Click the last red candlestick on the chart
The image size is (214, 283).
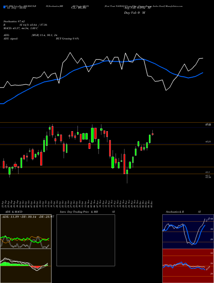pyautogui.click(x=152, y=134)
